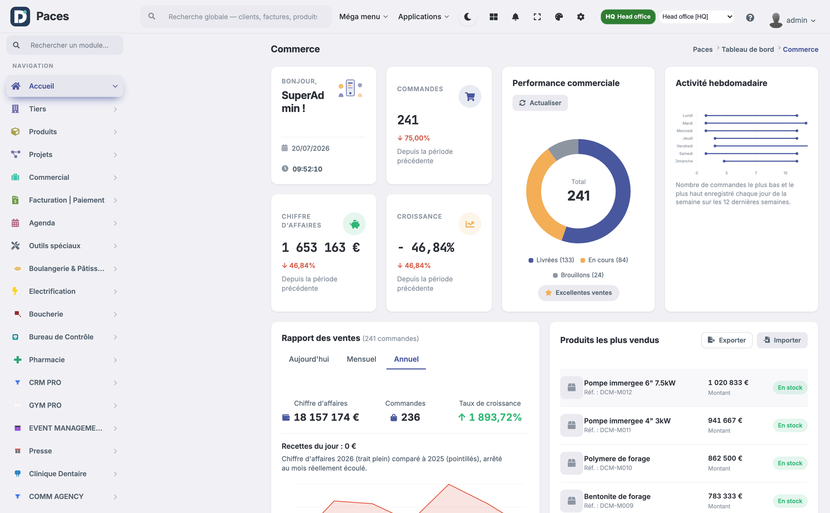The image size is (830, 513).
Task: Click the Tiers building icon
Action: tap(15, 109)
